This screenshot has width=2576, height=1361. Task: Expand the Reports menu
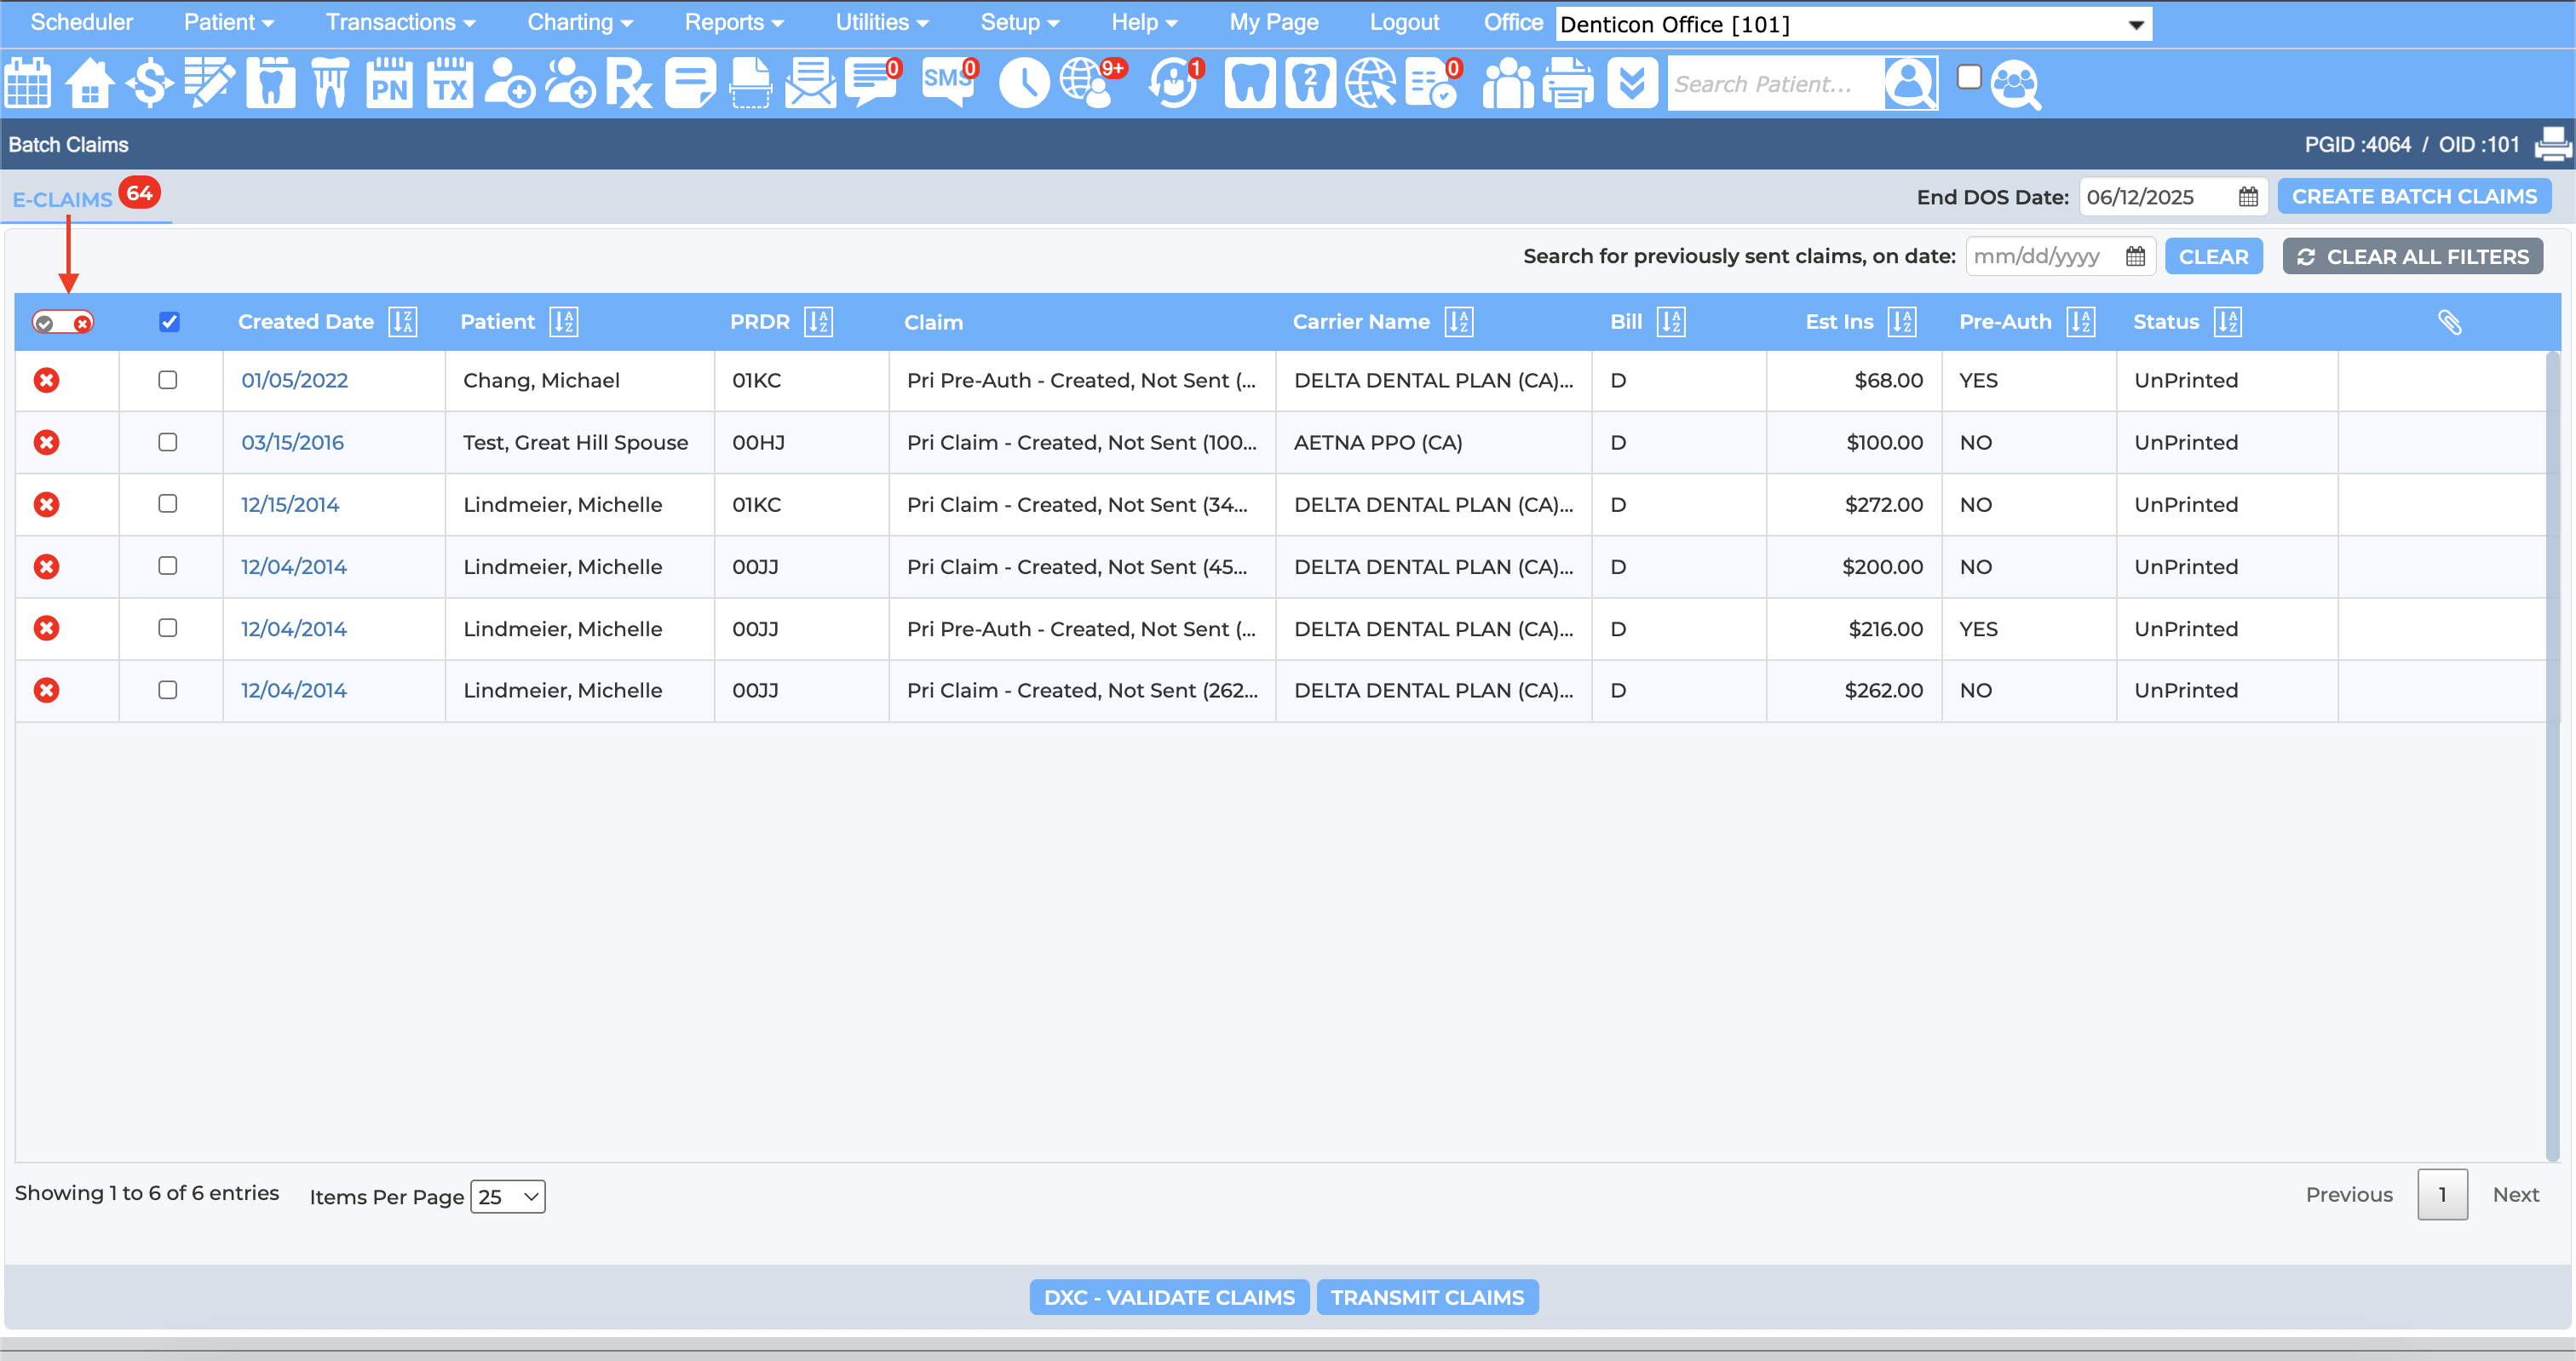[x=734, y=22]
